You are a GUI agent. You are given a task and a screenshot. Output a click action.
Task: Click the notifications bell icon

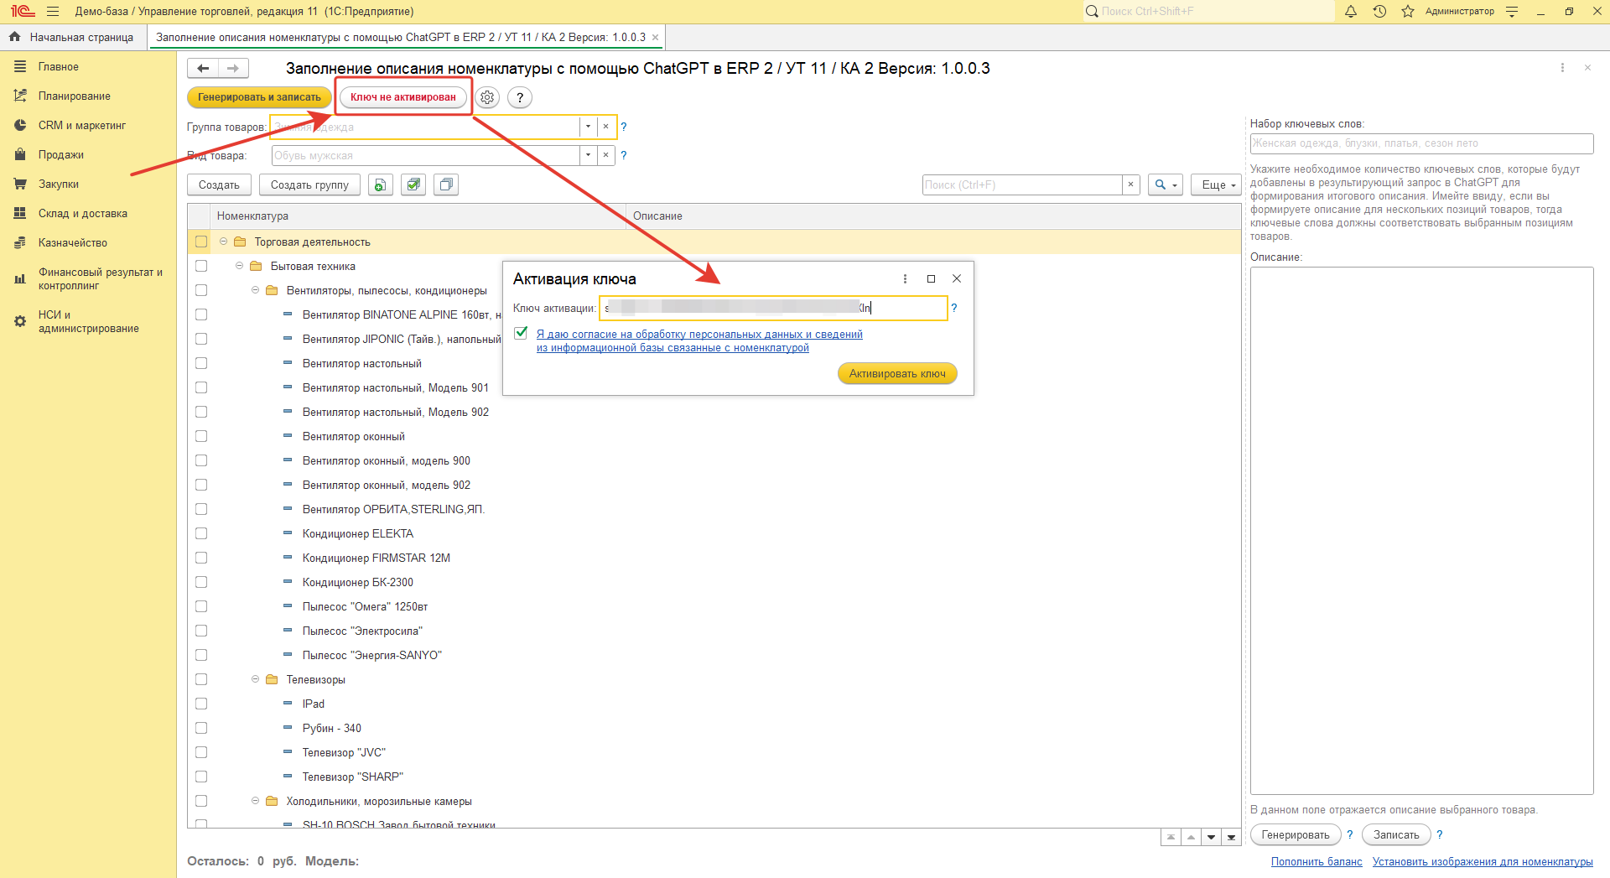click(1351, 12)
